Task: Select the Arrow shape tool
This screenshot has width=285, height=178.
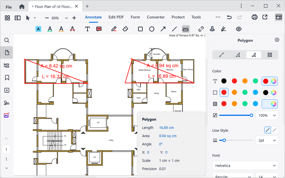Action: tap(163, 29)
